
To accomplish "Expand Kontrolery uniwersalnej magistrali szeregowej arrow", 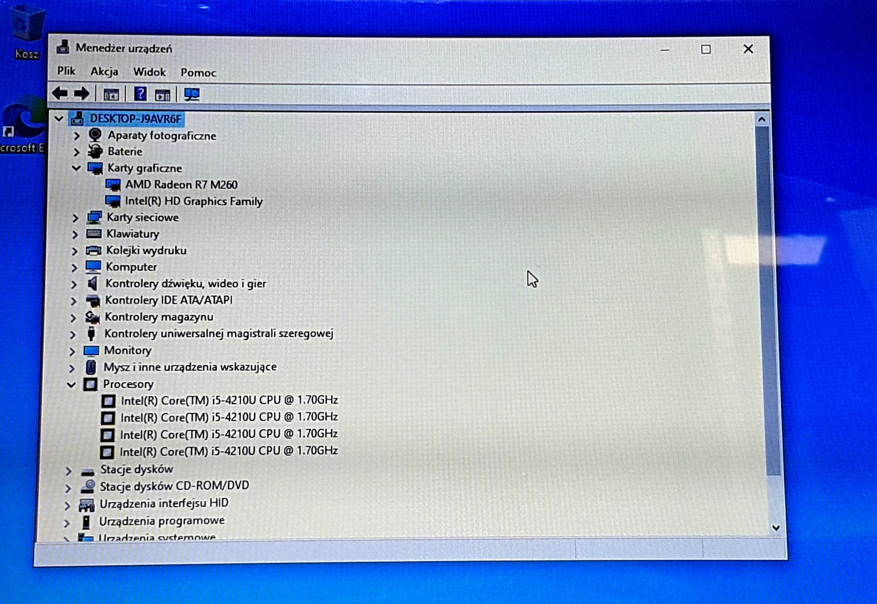I will click(x=72, y=335).
